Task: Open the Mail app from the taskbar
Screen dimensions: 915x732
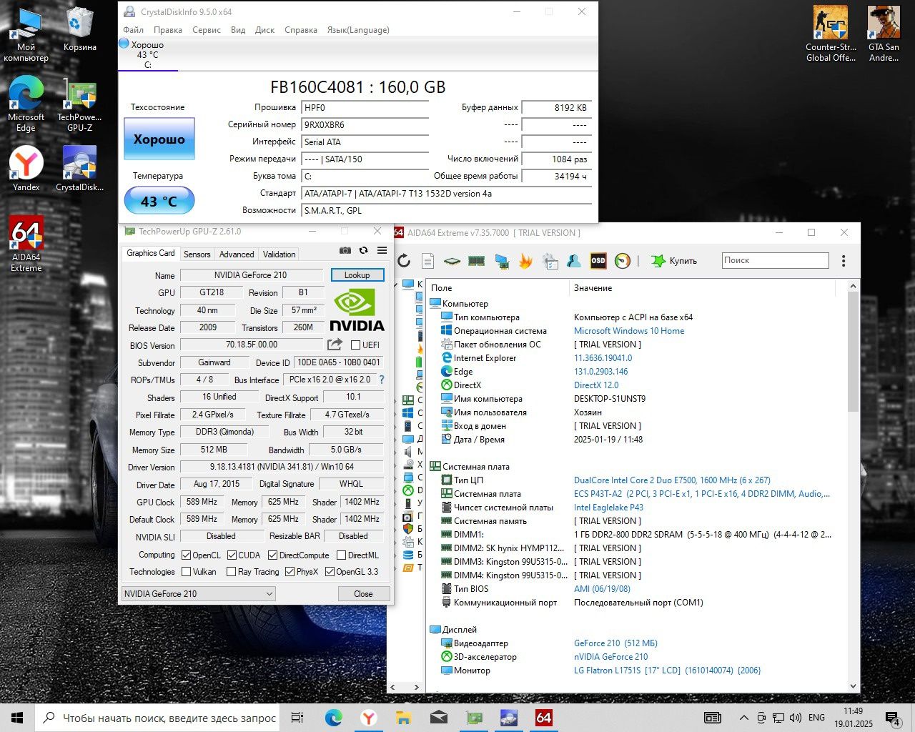Action: click(438, 718)
